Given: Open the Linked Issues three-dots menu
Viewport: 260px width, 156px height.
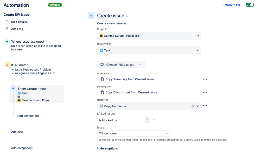Looking at the screenshot, I should pyautogui.click(x=153, y=120).
